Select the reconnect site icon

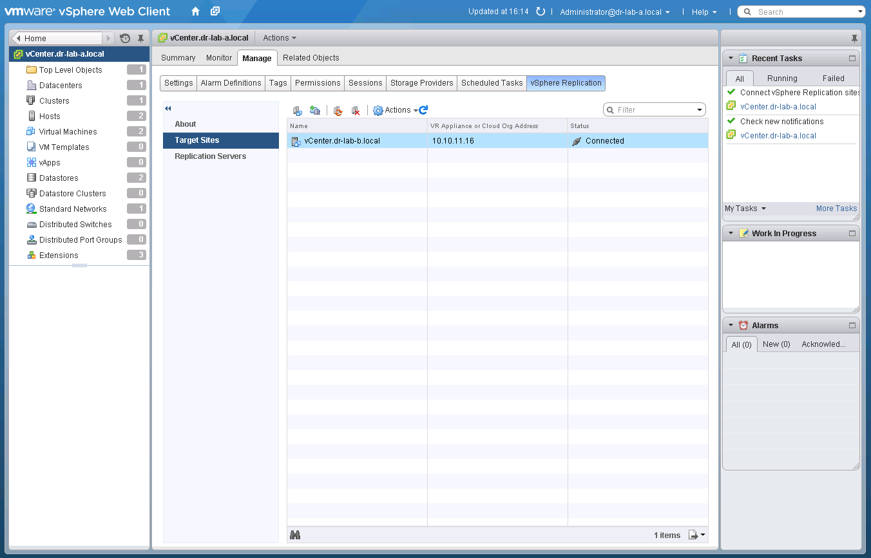tap(338, 110)
